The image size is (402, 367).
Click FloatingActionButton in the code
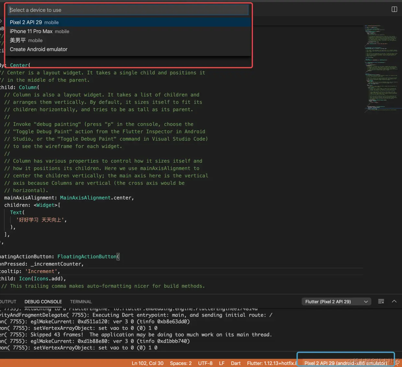coord(87,257)
